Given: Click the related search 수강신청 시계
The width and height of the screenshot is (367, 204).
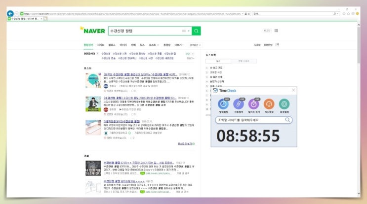Looking at the screenshot, I should pos(120,53).
